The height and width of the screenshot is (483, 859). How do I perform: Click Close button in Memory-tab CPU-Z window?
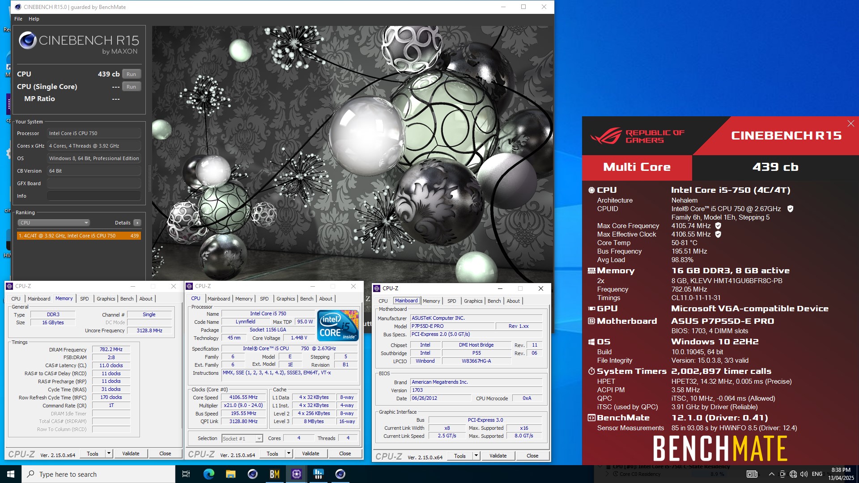165,453
